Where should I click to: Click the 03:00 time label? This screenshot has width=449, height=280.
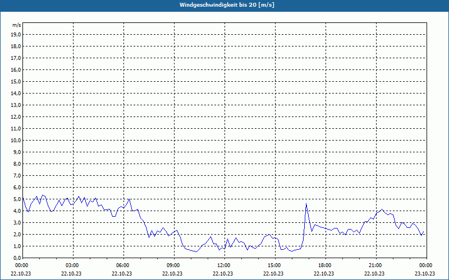pos(74,265)
